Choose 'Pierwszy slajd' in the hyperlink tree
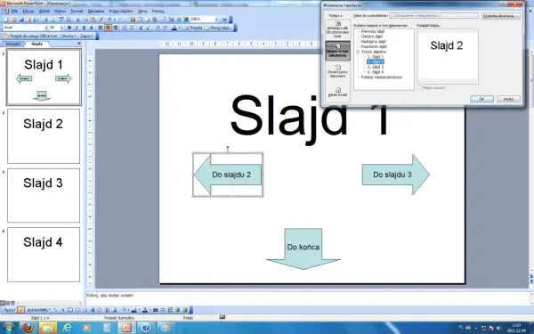534x334 pixels. [x=373, y=31]
